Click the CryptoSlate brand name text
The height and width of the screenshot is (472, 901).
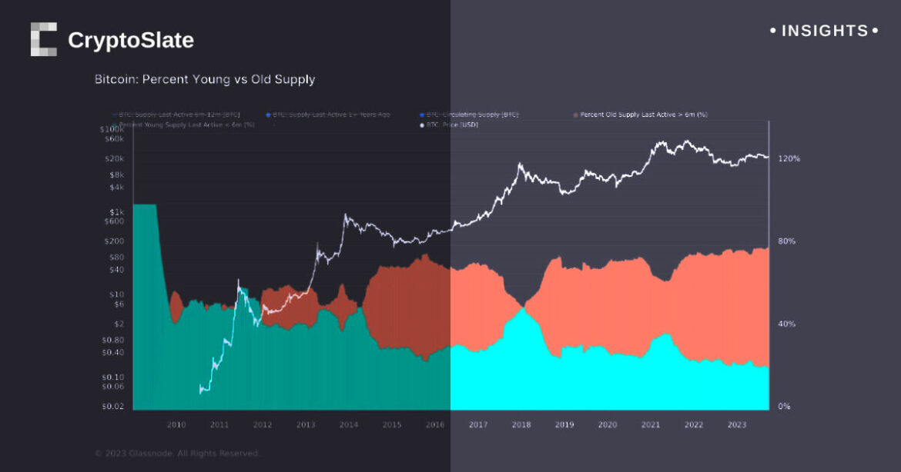click(131, 40)
